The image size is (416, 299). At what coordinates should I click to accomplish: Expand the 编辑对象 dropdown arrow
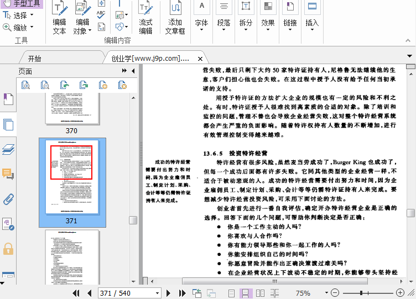pos(90,30)
